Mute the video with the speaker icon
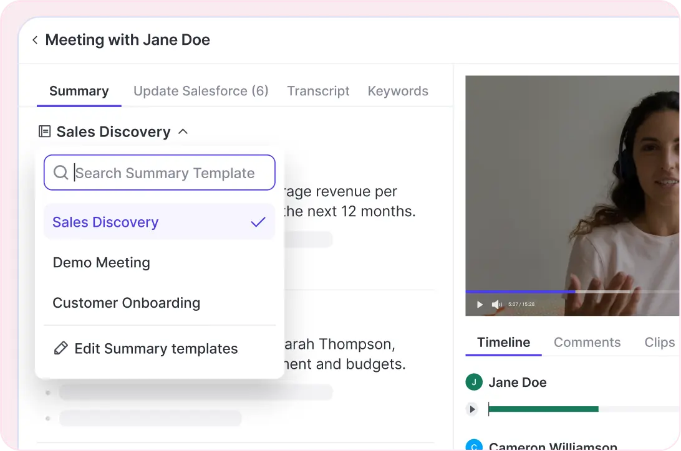 tap(496, 305)
